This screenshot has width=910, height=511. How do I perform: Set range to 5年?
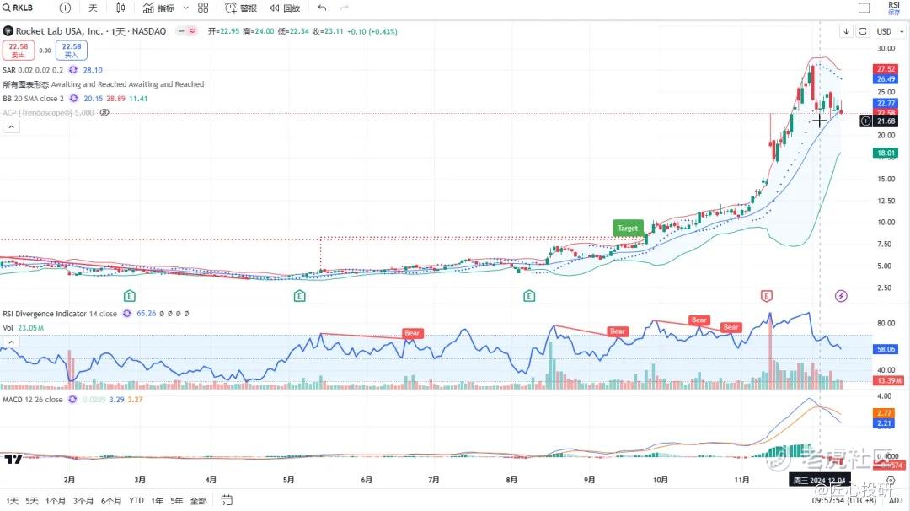coord(177,501)
